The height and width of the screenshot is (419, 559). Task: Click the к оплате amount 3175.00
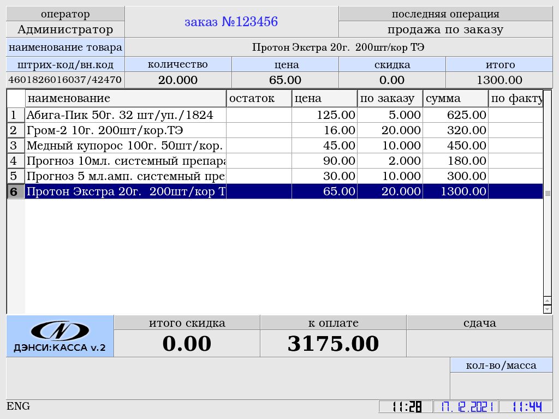pos(334,344)
